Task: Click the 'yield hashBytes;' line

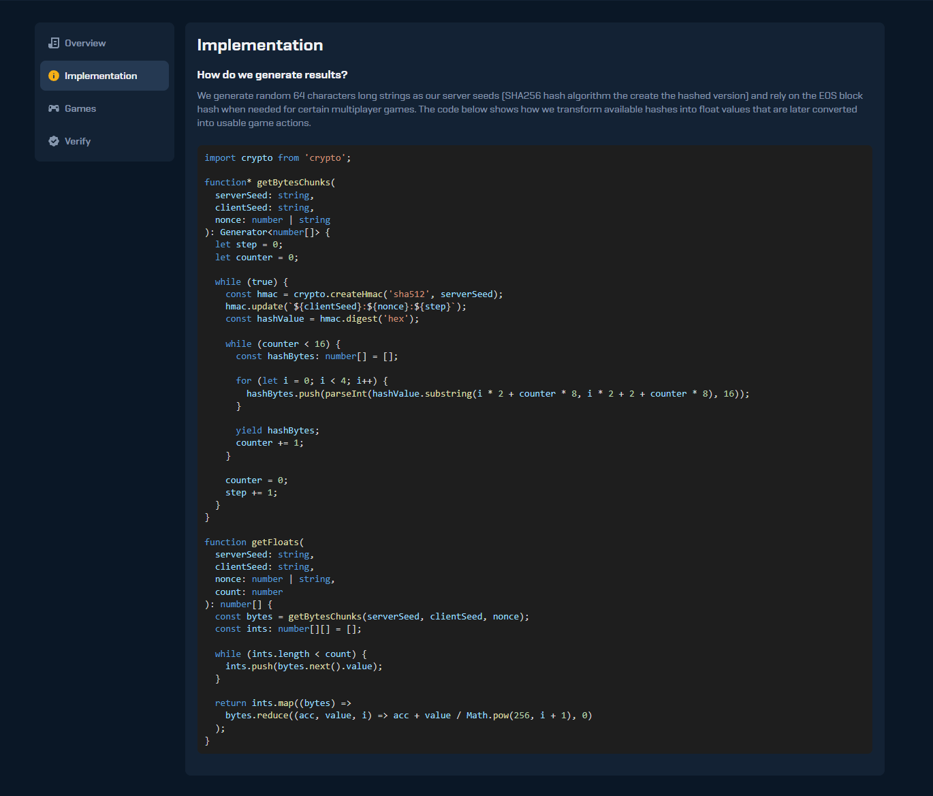Action: tap(277, 431)
